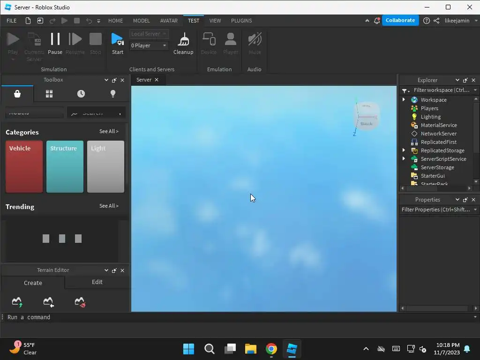The image size is (480, 360).
Task: Click the Explorer filter funnel icon
Action: point(405,90)
